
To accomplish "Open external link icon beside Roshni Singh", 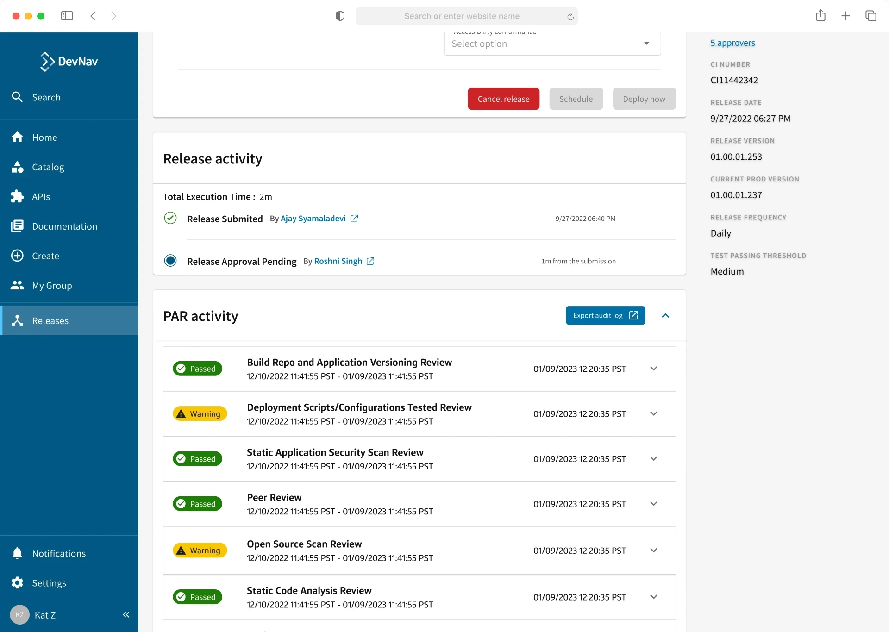I will (x=370, y=261).
